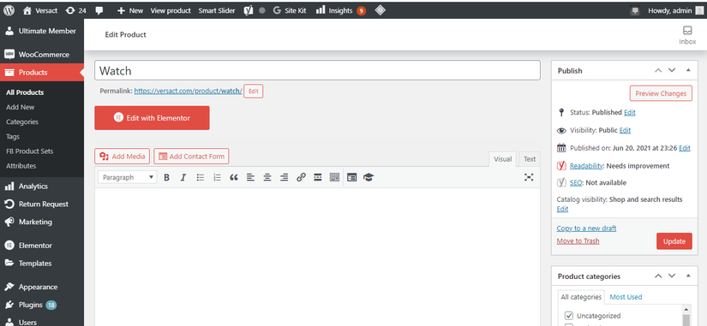Open Return Request sidebar menu
This screenshot has width=707, height=326.
[x=42, y=204]
